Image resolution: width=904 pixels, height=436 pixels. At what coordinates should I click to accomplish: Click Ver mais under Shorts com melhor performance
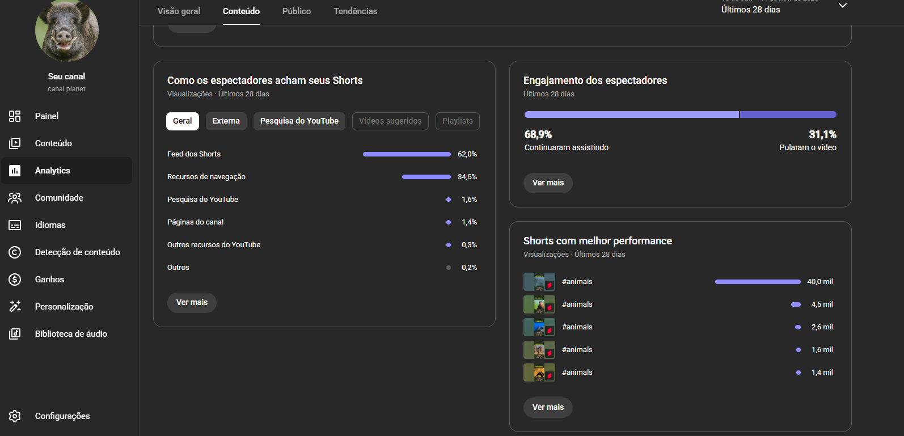click(548, 408)
